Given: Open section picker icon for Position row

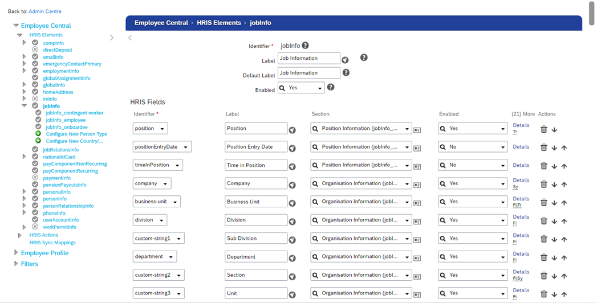Looking at the screenshot, I should (x=417, y=130).
